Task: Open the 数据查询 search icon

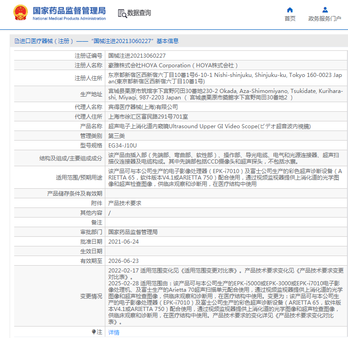Action: pyautogui.click(x=122, y=13)
